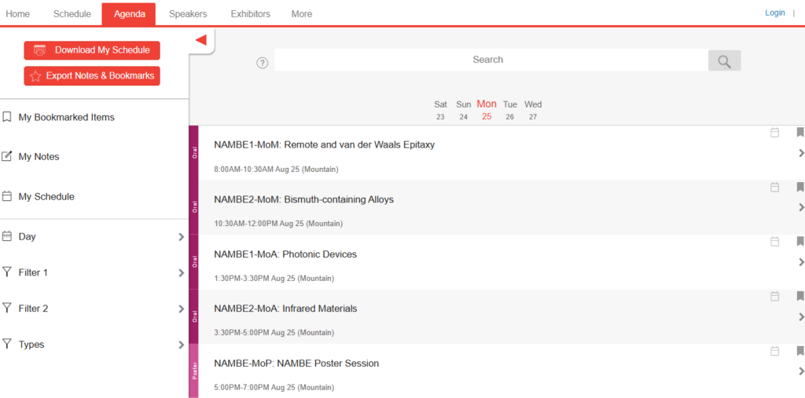Click Download My Schedule button
The height and width of the screenshot is (398, 805).
[92, 50]
